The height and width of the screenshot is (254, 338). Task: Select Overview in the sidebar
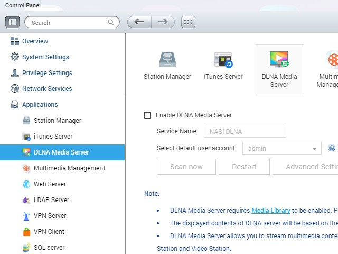[x=35, y=41]
